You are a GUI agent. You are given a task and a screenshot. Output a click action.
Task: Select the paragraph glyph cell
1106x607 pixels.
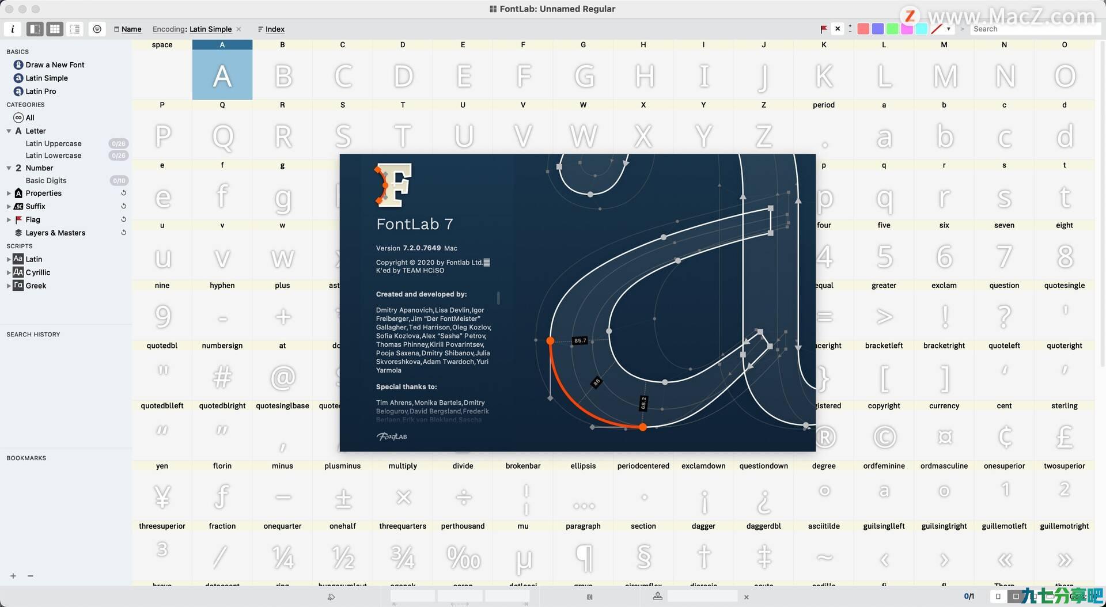(583, 551)
